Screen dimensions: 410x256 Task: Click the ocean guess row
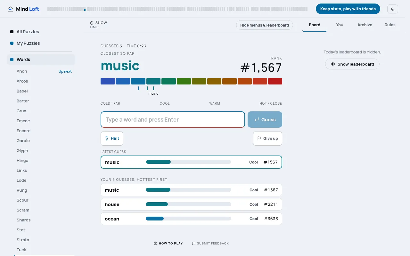[191, 219]
